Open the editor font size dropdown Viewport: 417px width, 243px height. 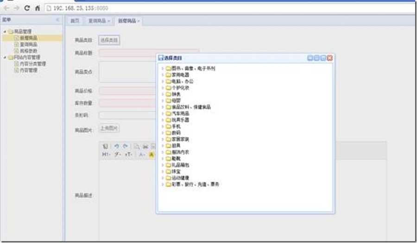[128, 154]
